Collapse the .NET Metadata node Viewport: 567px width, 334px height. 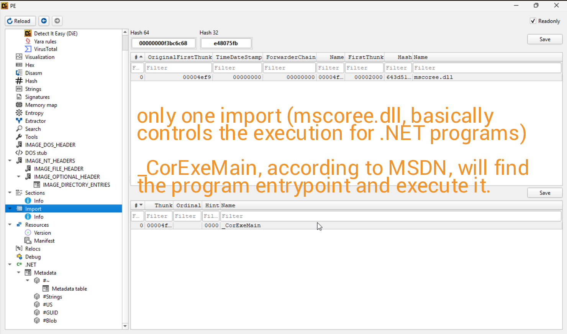click(x=19, y=272)
